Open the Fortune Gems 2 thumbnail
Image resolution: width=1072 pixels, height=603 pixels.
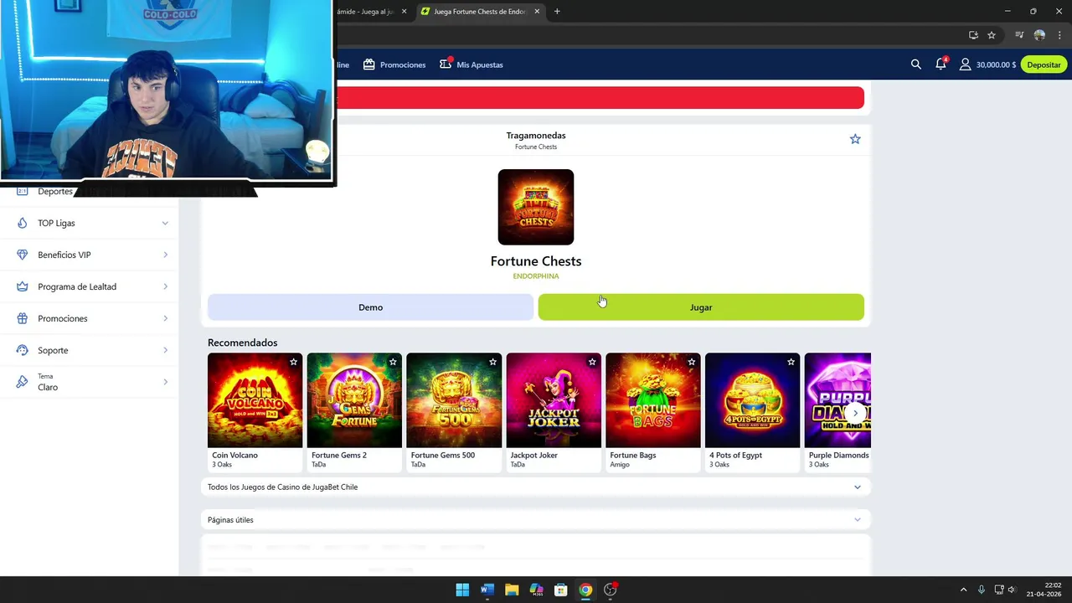[354, 400]
